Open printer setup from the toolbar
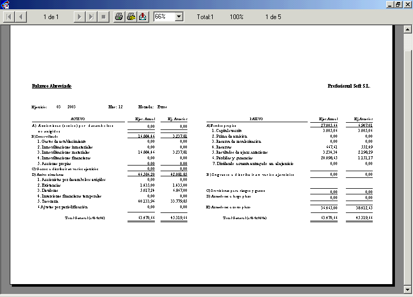 pyautogui.click(x=131, y=16)
